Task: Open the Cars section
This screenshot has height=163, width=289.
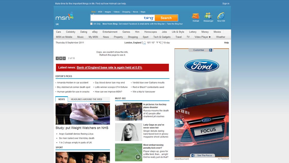Action: [x=58, y=32]
